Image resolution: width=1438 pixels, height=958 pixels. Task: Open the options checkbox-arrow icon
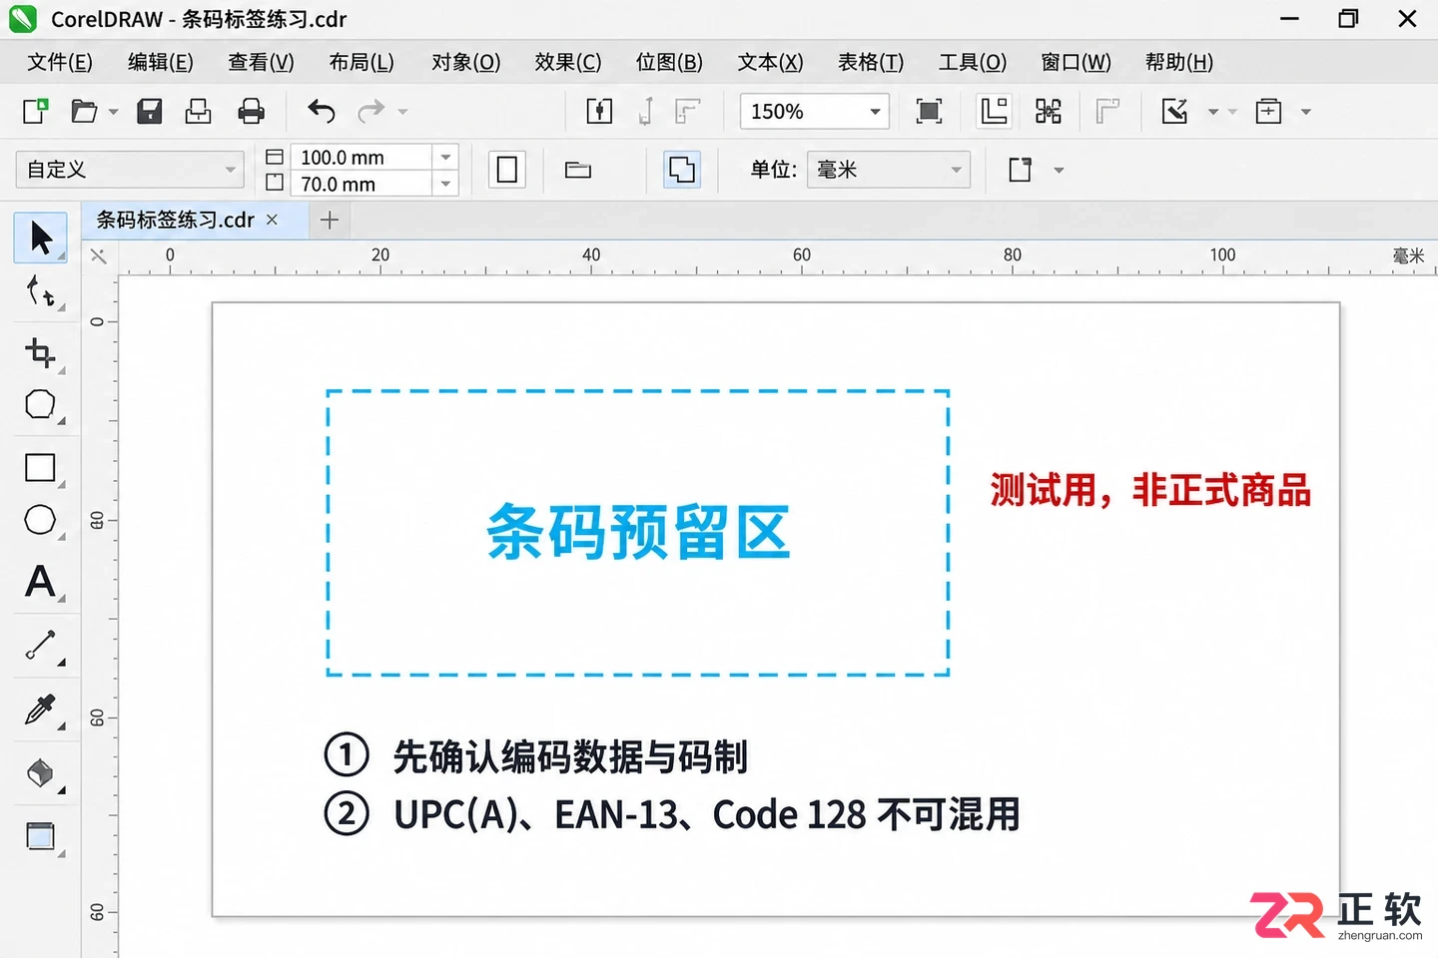tap(1175, 111)
